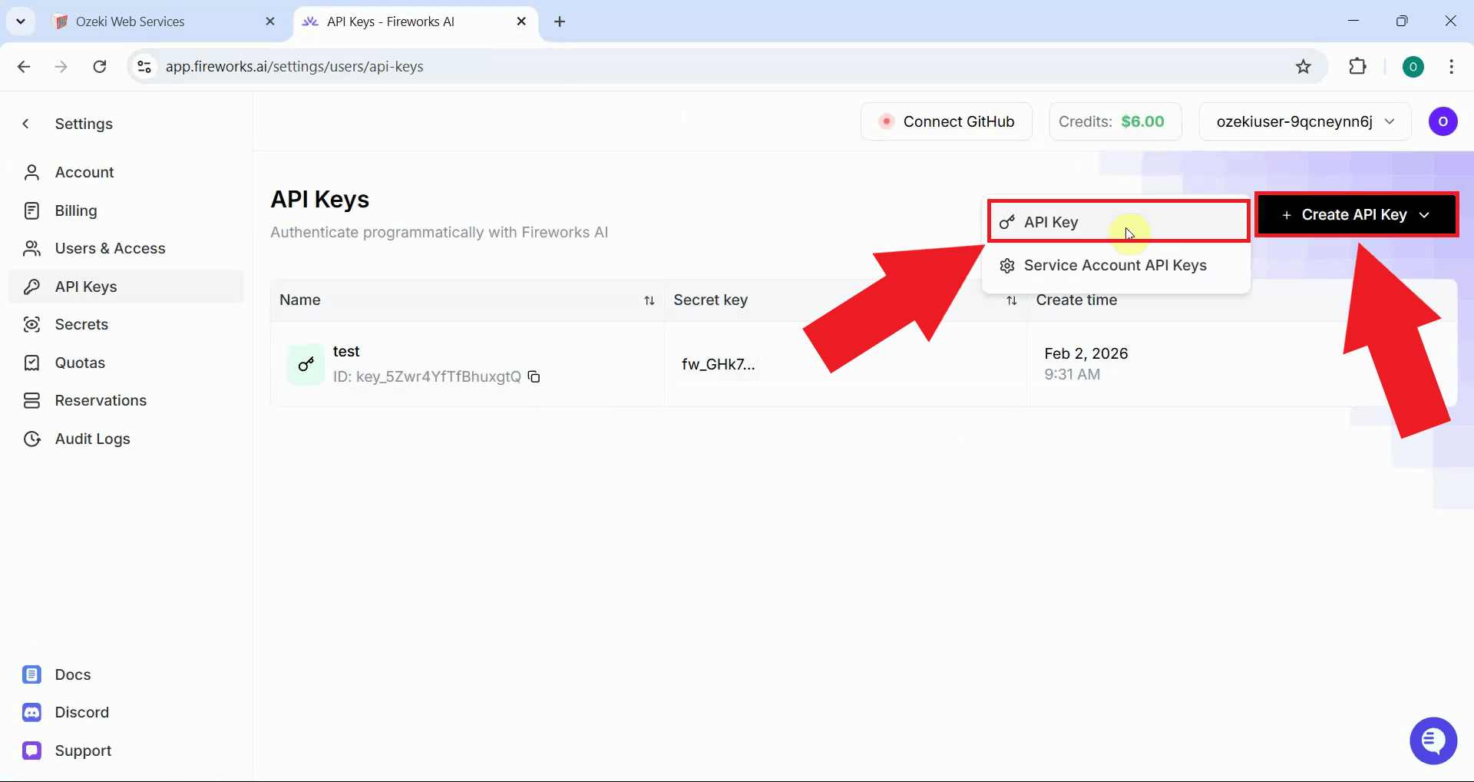Open the Secrets section

81,324
